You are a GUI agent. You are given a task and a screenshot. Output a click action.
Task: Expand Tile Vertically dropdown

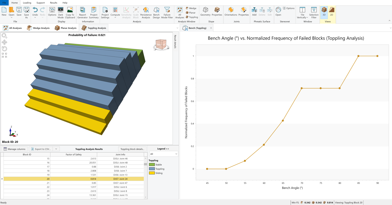(x=307, y=18)
